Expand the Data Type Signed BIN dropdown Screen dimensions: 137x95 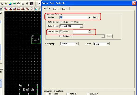(x=81, y=26)
